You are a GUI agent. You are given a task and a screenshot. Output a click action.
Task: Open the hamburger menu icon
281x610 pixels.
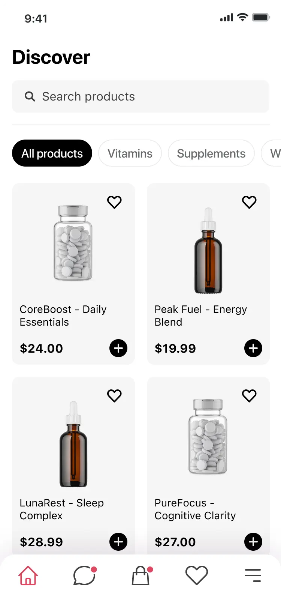tap(253, 575)
